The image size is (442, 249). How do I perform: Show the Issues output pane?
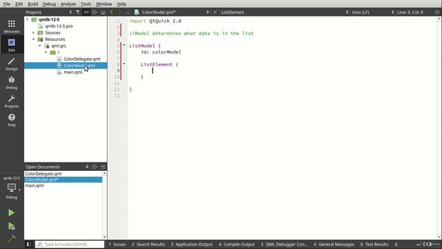click(117, 244)
